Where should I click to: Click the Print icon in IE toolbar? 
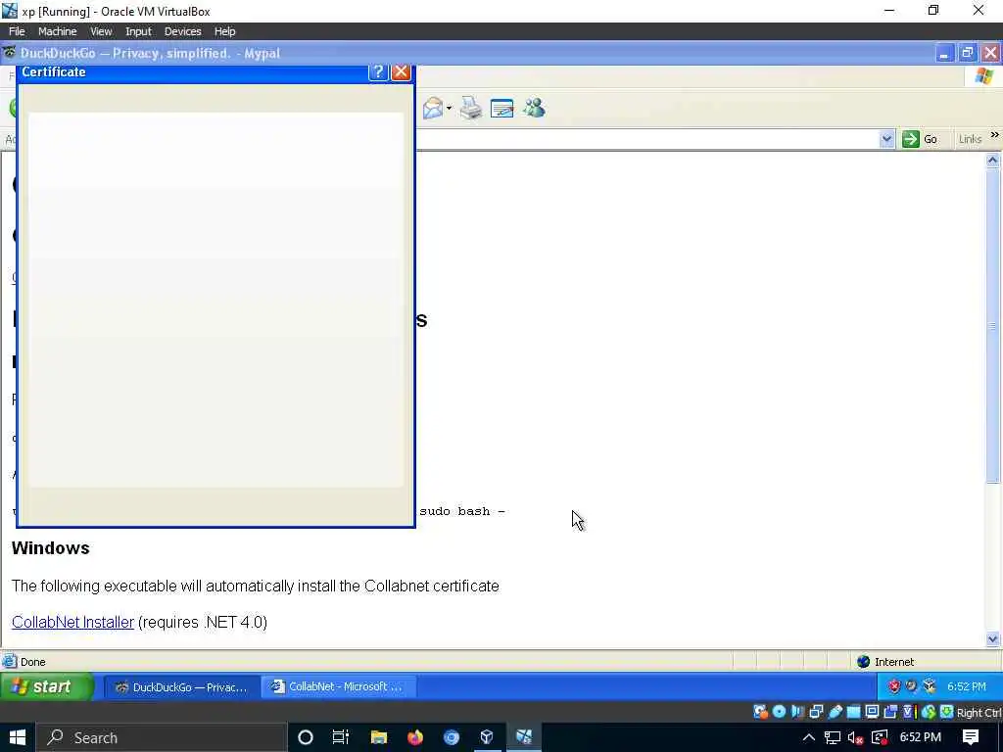click(471, 108)
